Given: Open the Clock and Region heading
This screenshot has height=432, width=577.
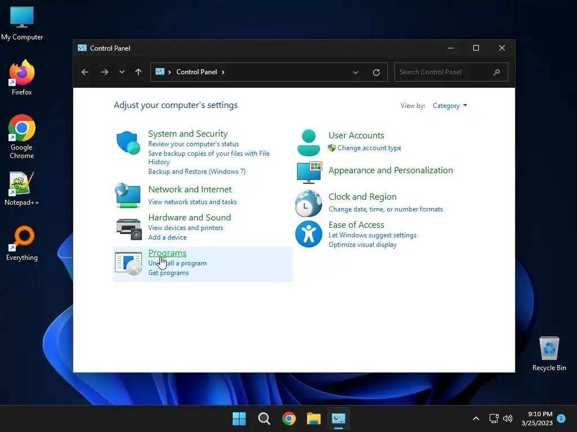Looking at the screenshot, I should point(362,197).
